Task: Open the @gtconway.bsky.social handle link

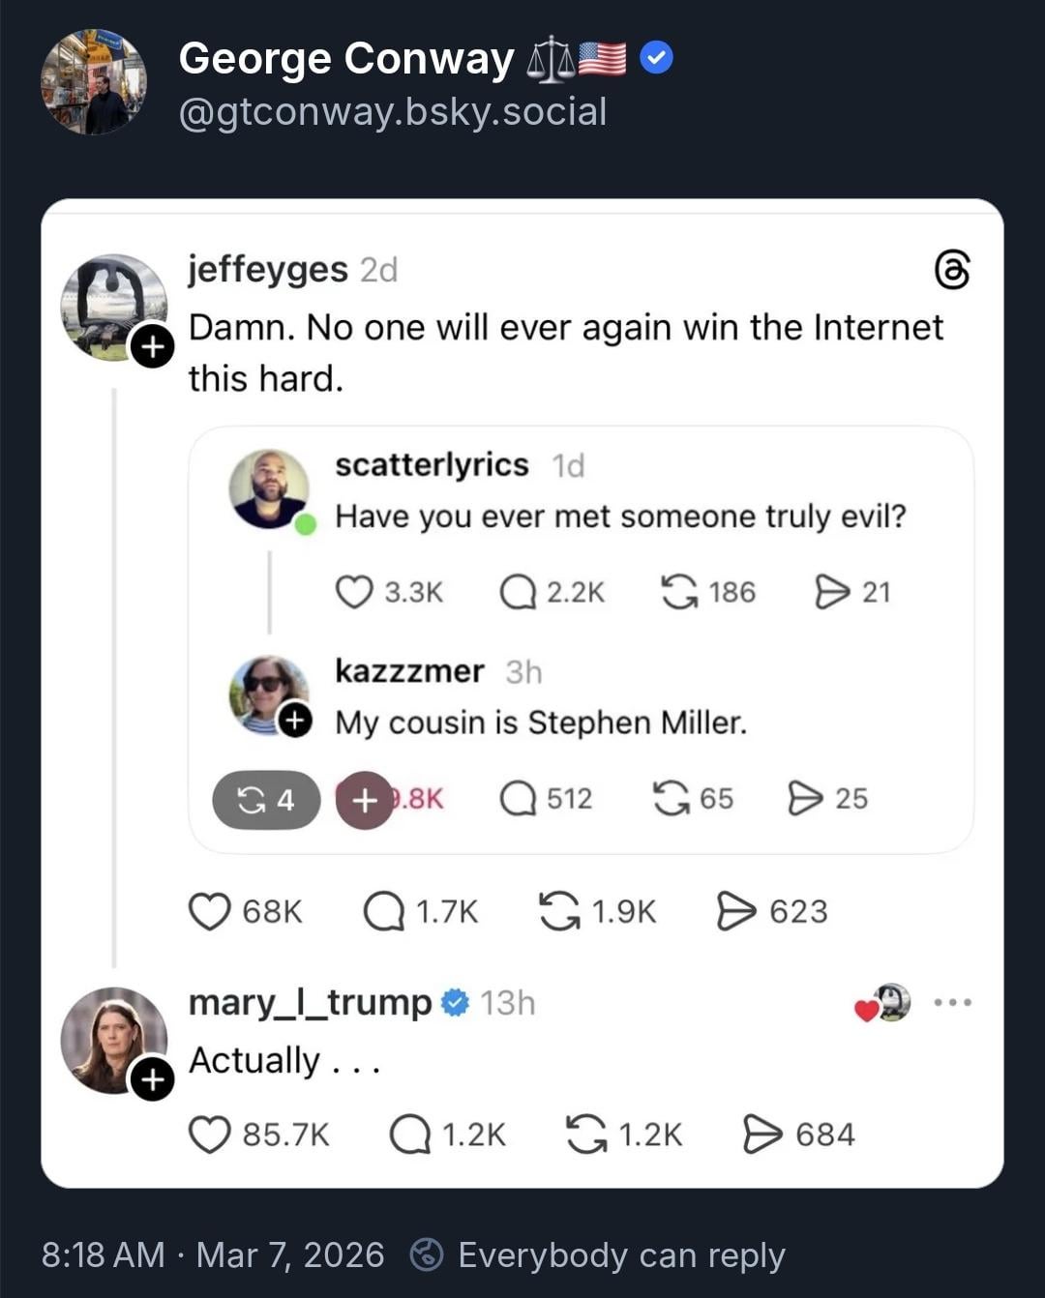Action: pos(393,112)
